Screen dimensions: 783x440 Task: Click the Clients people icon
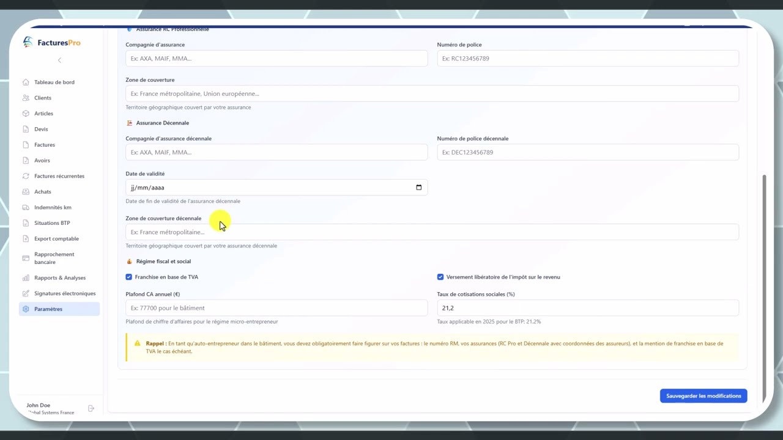(26, 98)
